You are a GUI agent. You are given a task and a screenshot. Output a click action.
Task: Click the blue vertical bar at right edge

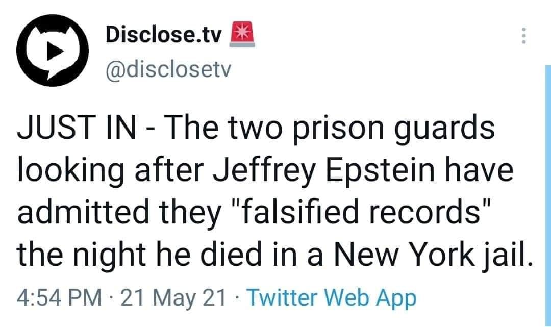[547, 194]
